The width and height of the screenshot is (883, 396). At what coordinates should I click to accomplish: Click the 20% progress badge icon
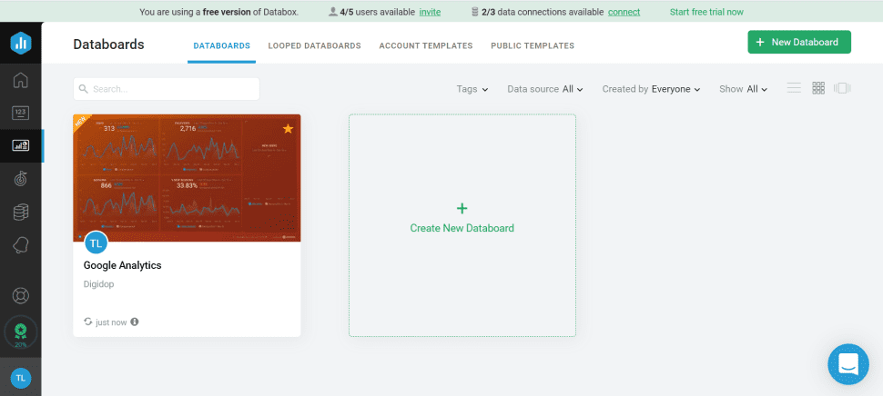click(x=20, y=332)
